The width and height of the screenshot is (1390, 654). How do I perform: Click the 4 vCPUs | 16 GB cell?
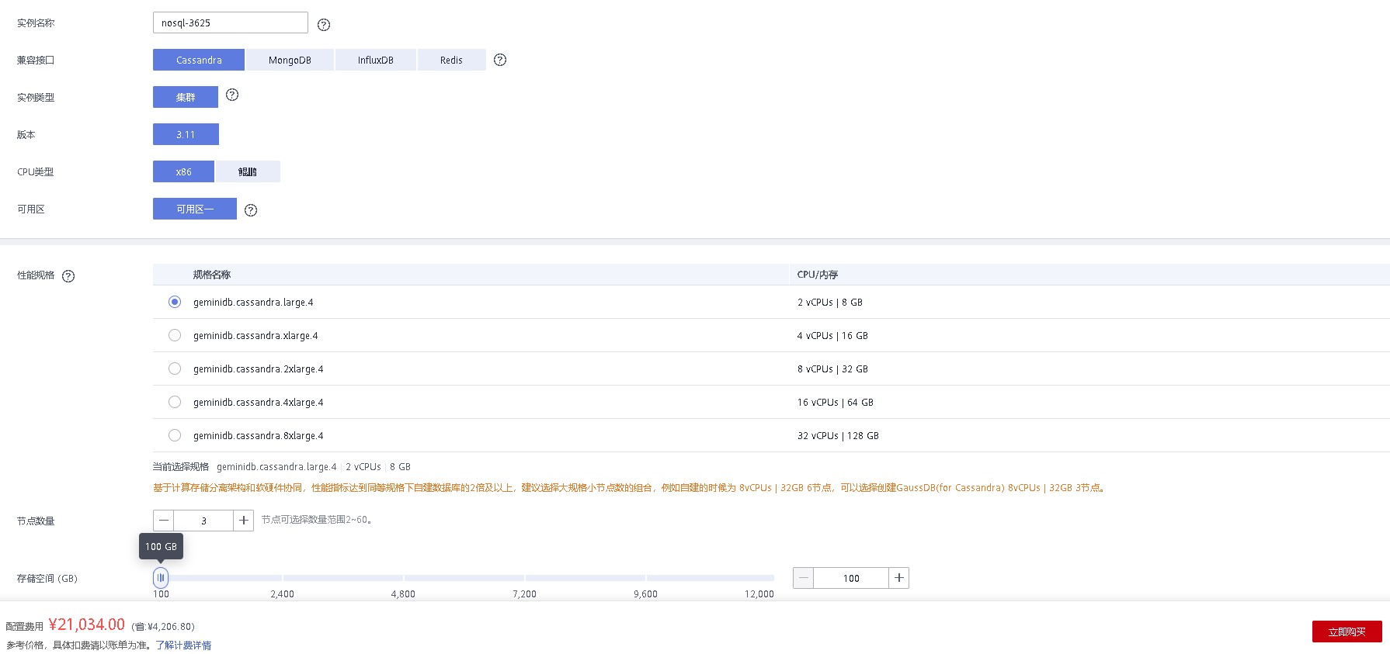pyautogui.click(x=832, y=336)
